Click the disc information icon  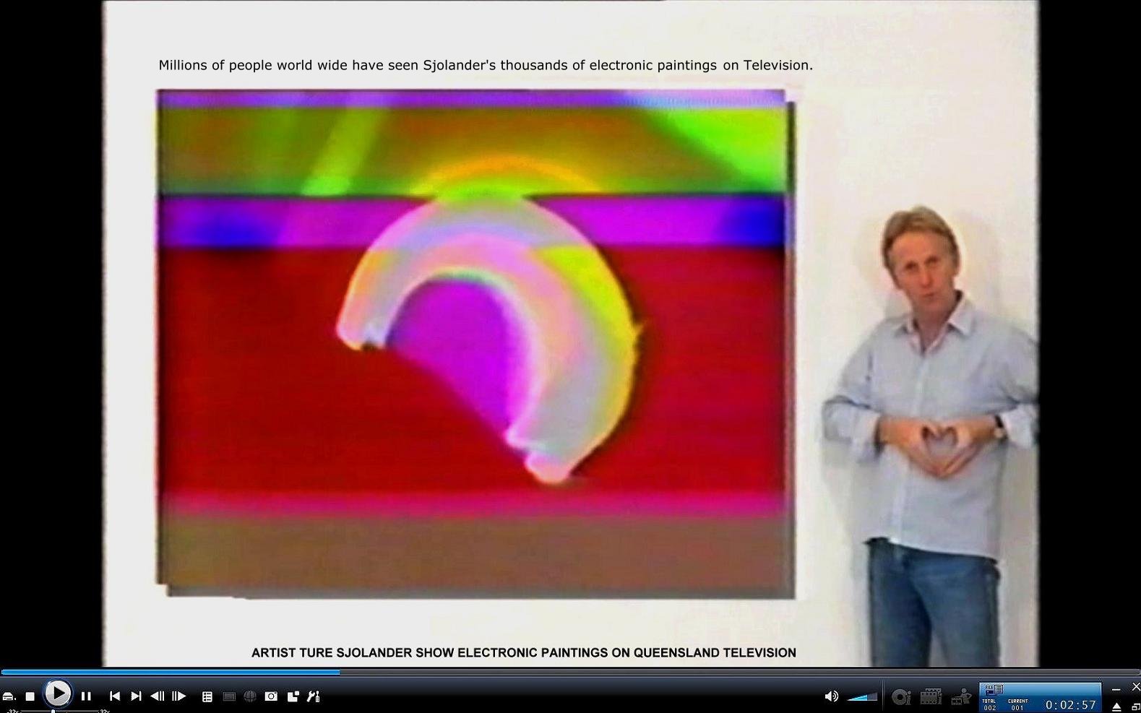900,696
